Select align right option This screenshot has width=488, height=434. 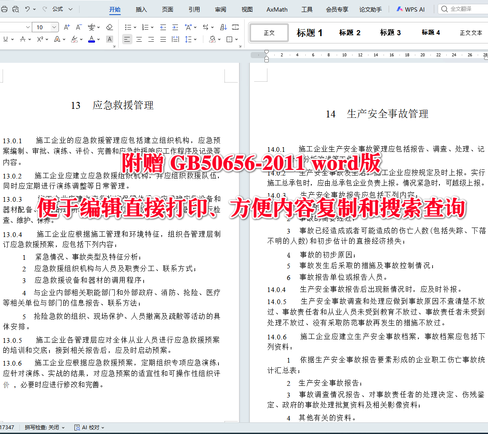click(151, 39)
